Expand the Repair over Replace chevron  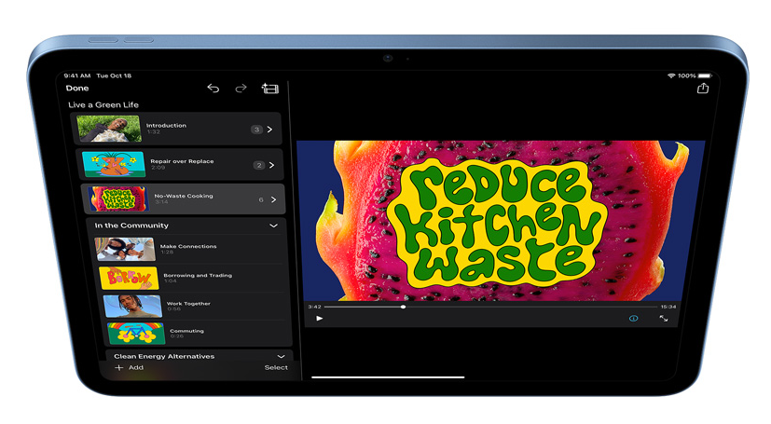[271, 165]
